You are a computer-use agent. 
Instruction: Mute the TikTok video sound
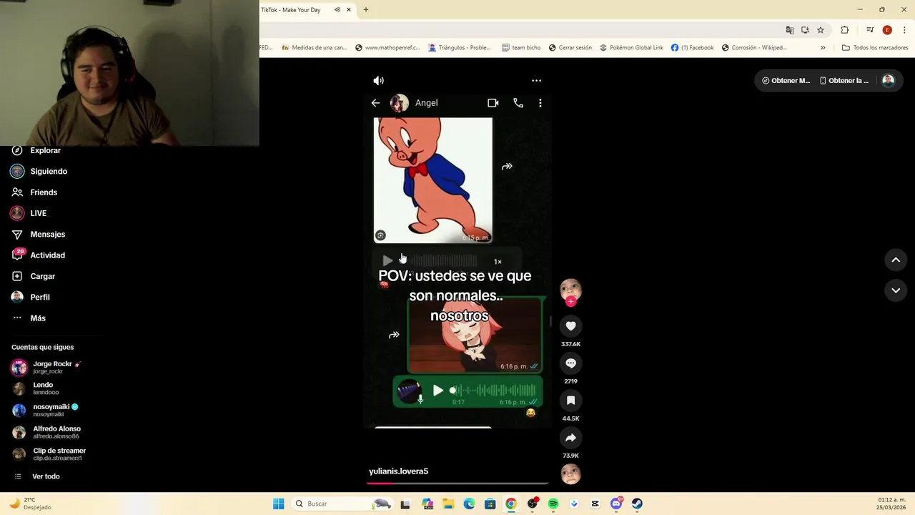click(379, 81)
